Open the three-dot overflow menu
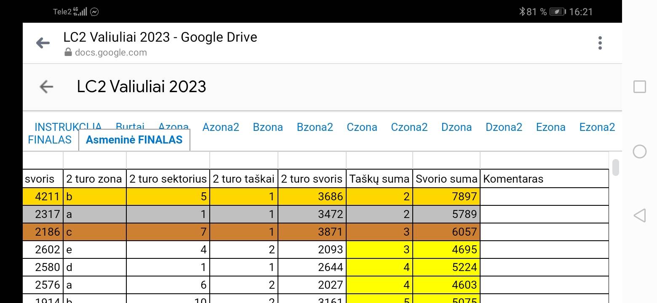Image resolution: width=657 pixels, height=303 pixels. pos(600,43)
